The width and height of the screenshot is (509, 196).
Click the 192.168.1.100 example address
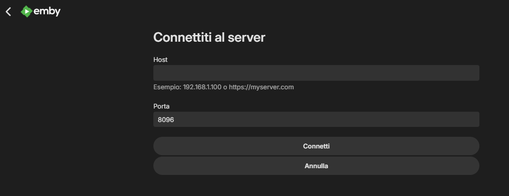202,87
